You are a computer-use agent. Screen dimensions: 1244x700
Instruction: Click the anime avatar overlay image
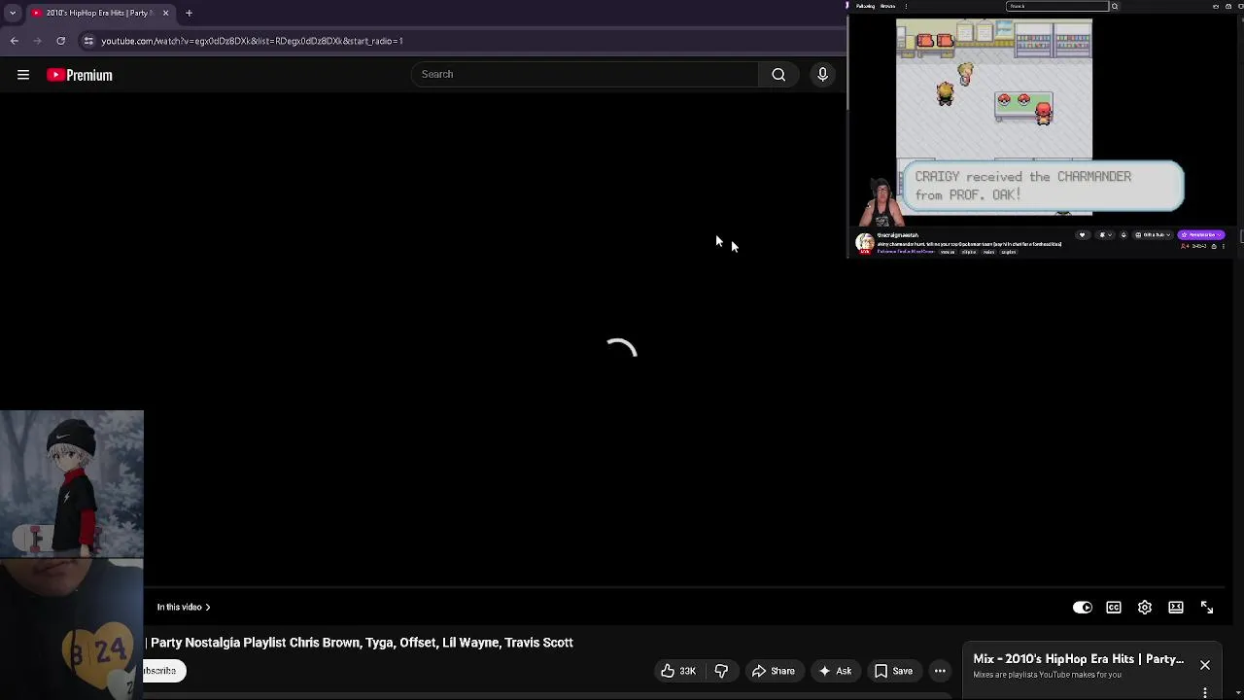[72, 484]
